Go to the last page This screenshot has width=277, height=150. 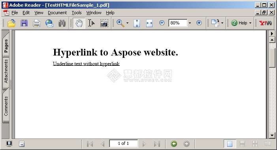(x=157, y=144)
